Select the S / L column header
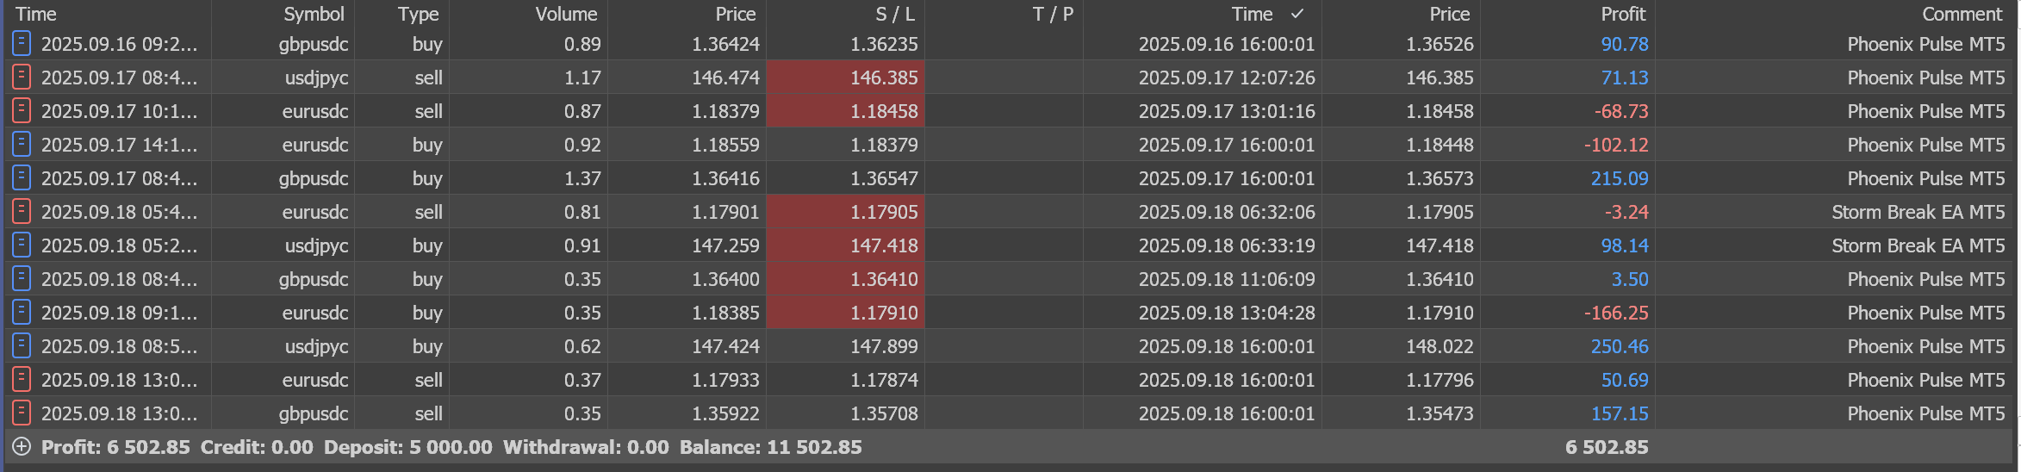 (x=894, y=14)
